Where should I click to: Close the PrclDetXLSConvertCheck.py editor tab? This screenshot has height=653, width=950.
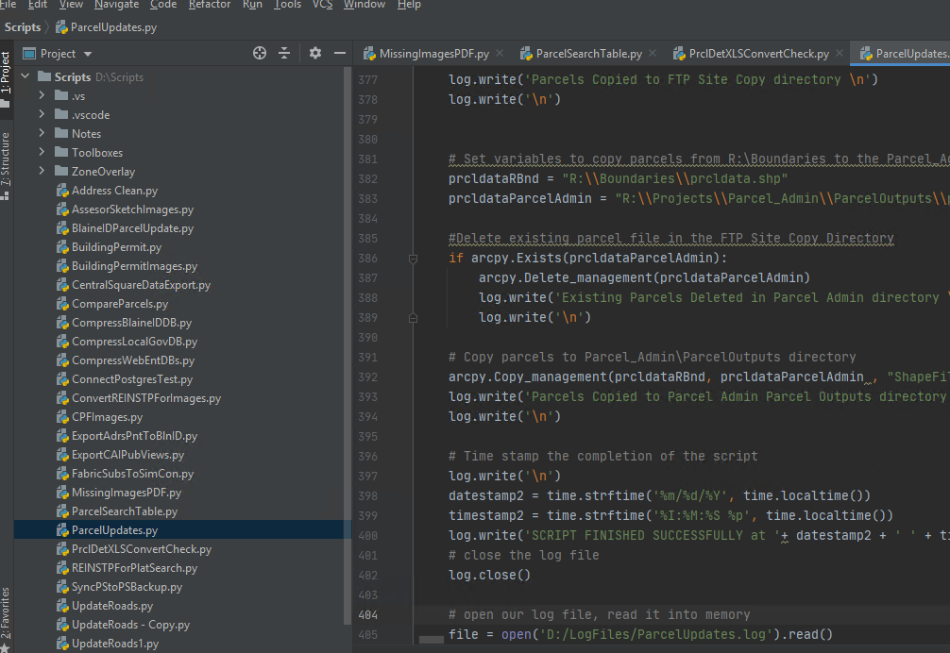tap(839, 54)
